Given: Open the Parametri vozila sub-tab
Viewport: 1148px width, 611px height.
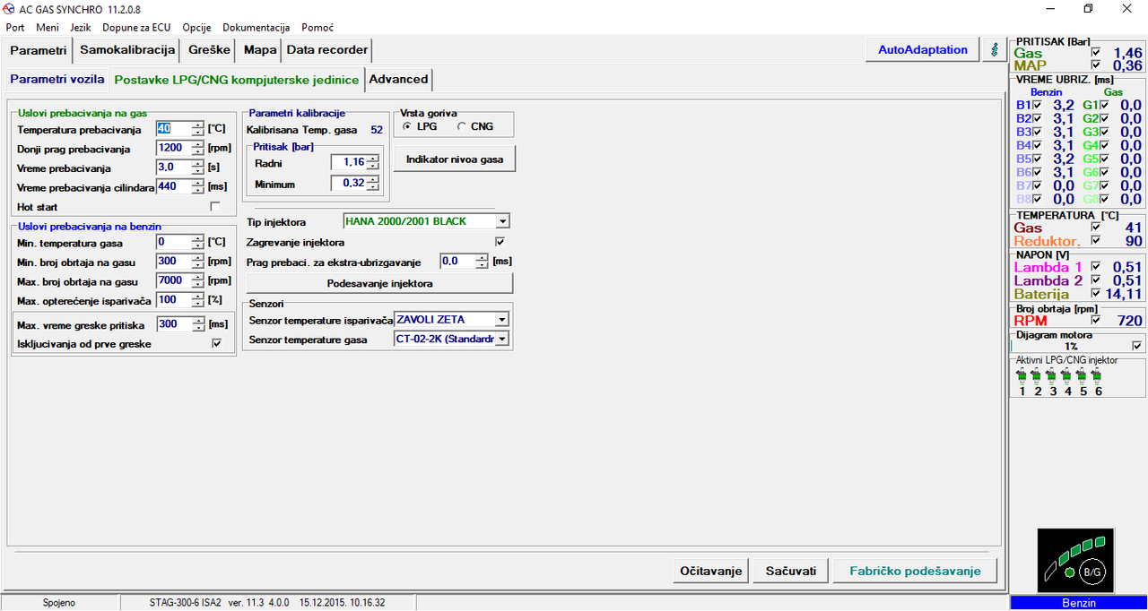Looking at the screenshot, I should point(57,79).
